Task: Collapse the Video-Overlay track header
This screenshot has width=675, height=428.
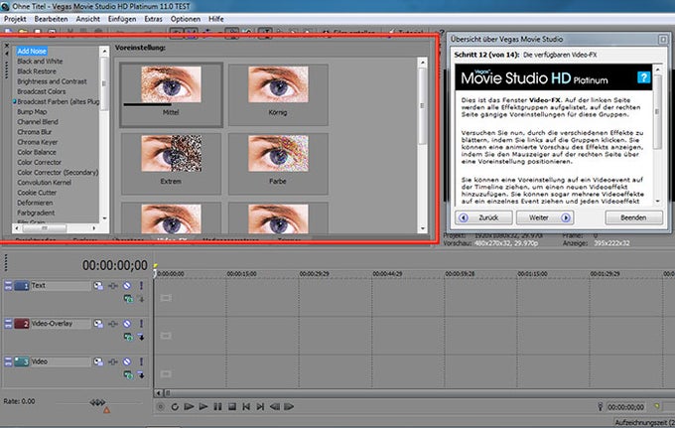Action: (8, 324)
